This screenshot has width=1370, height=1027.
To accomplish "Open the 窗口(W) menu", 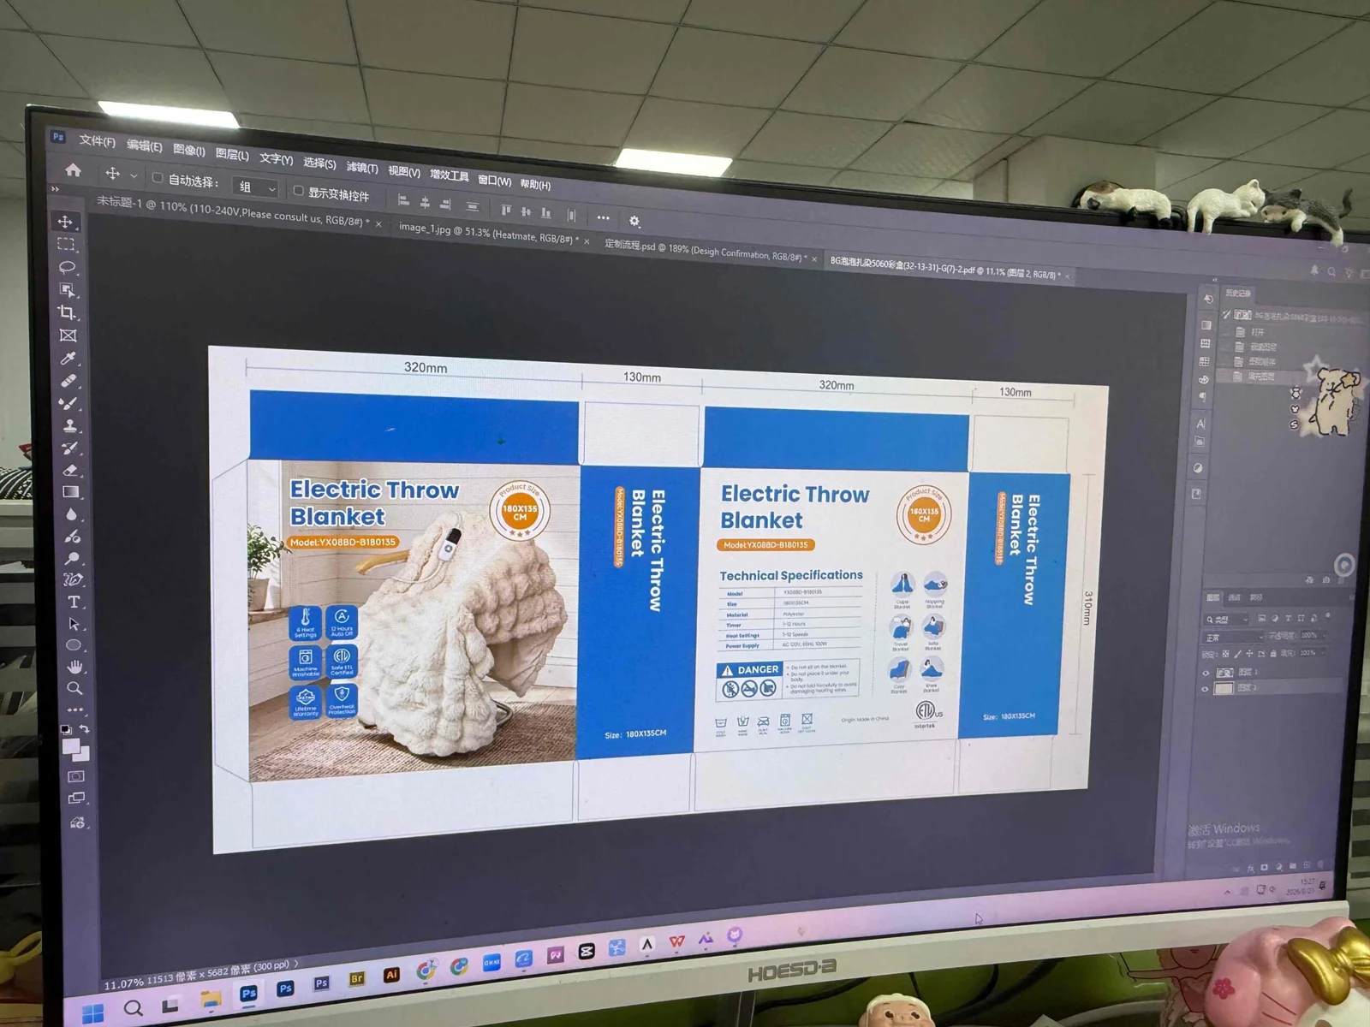I will 494,181.
